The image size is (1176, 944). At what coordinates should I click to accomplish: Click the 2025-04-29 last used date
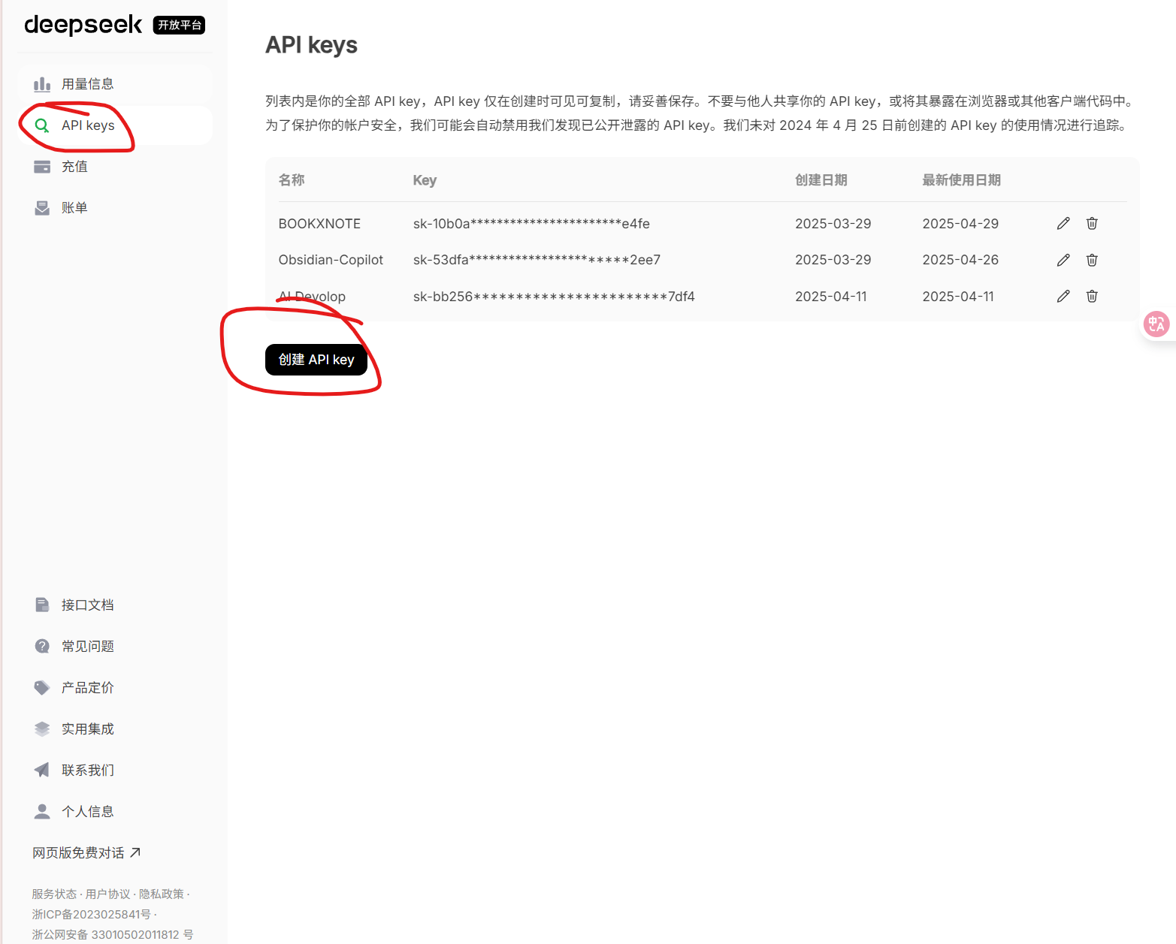click(960, 224)
